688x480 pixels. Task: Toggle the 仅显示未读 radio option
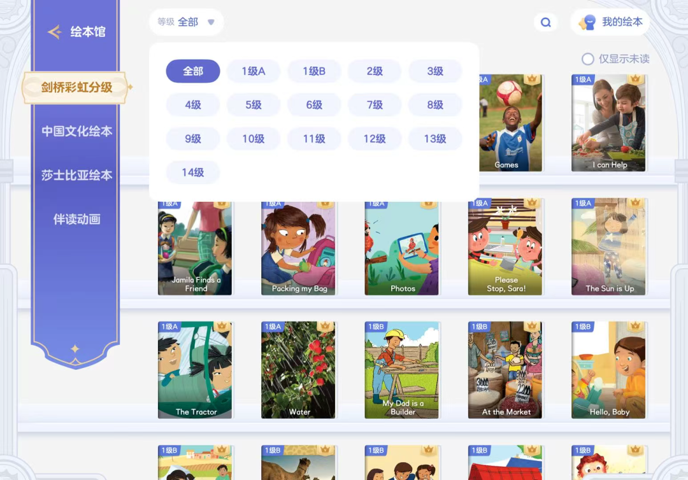[x=588, y=59]
